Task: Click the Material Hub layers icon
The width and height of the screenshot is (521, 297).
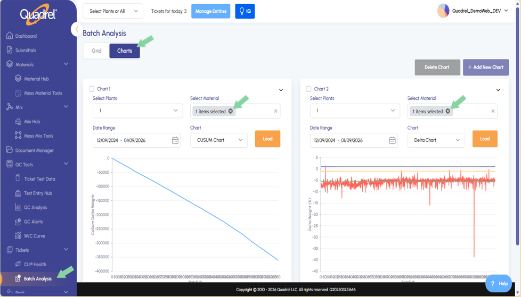Action: click(18, 78)
